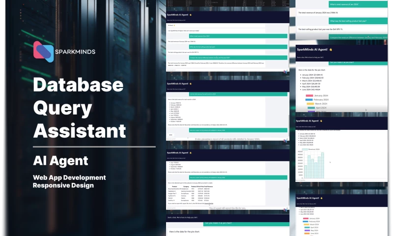Click the large 'What is total revenue of Jan 2024?' bubble
393x236 pixels.
[358, 4]
